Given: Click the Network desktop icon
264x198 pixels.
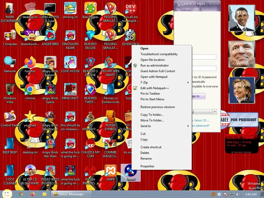Looking at the screenshot, I should [x=10, y=64].
